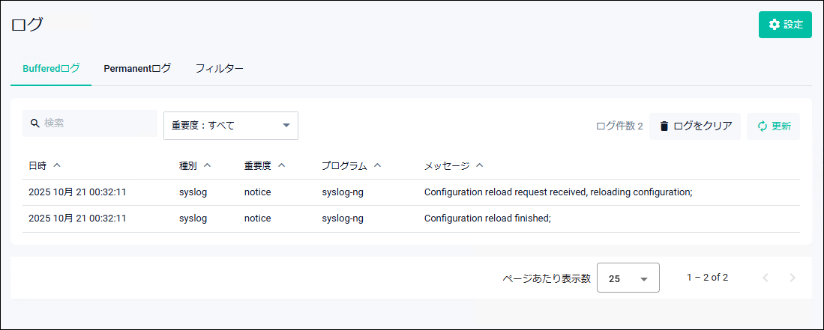The height and width of the screenshot is (330, 824).
Task: Click the 更新 refresh button
Action: click(x=773, y=126)
